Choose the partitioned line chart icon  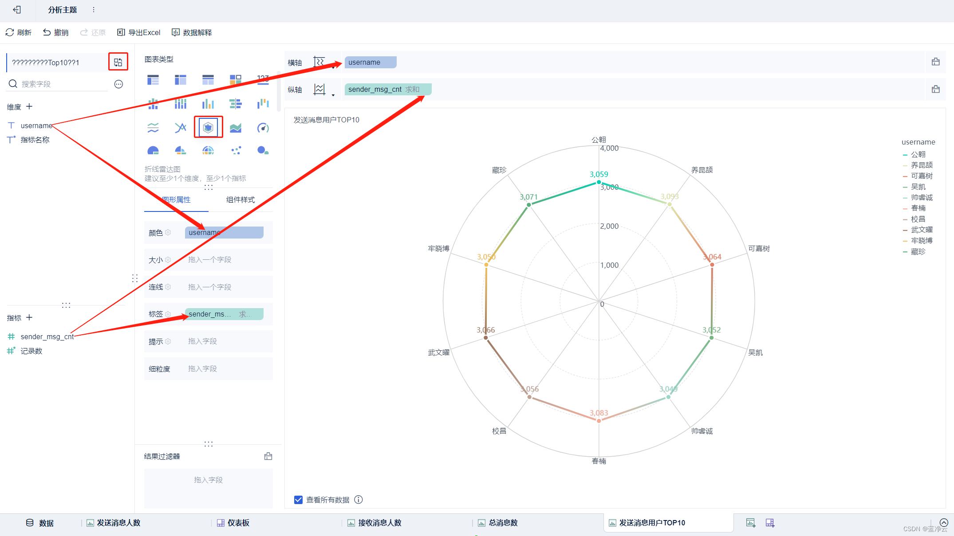153,128
